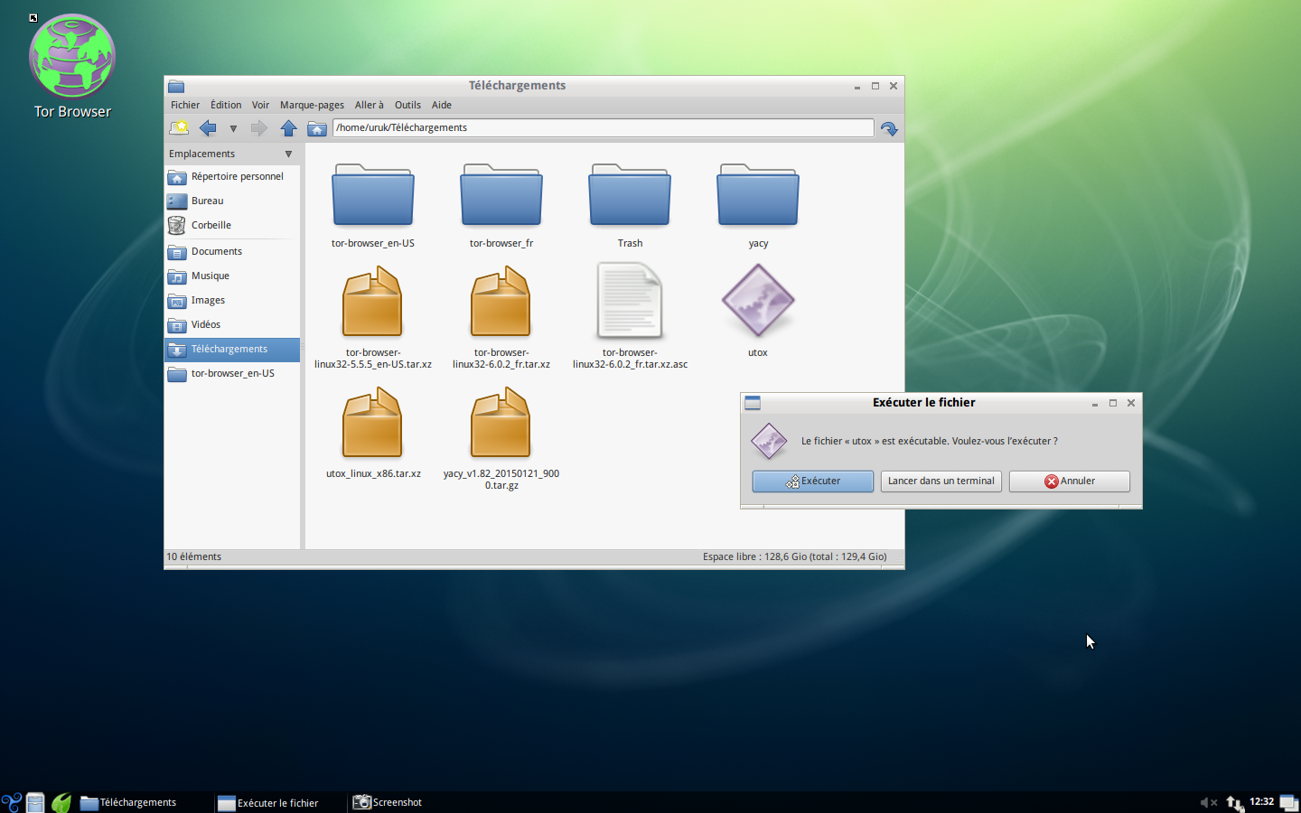
Task: Open the Outils menu
Action: 407,105
